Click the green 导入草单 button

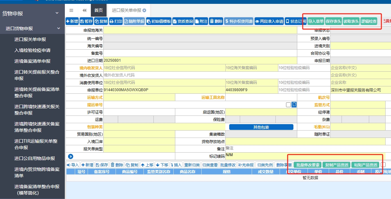click(316, 21)
